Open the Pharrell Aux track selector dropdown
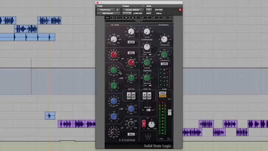Viewport: 268px width, 151px height. [106, 10]
